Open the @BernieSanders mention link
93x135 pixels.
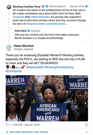click(40, 17)
